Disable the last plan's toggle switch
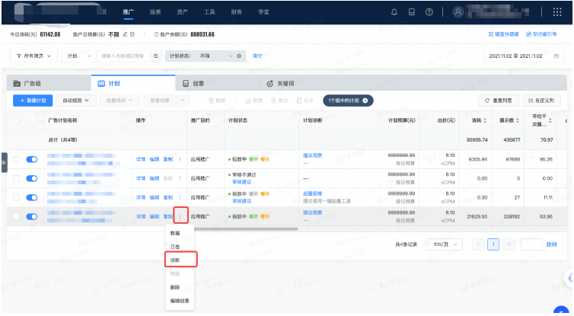Viewport: 574px width, 316px height. (x=32, y=216)
